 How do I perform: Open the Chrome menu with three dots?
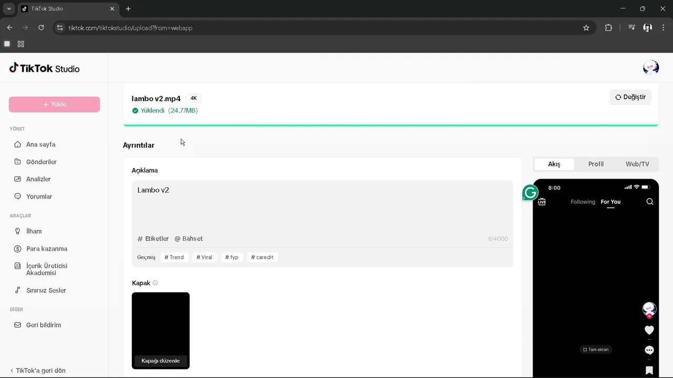[x=663, y=28]
